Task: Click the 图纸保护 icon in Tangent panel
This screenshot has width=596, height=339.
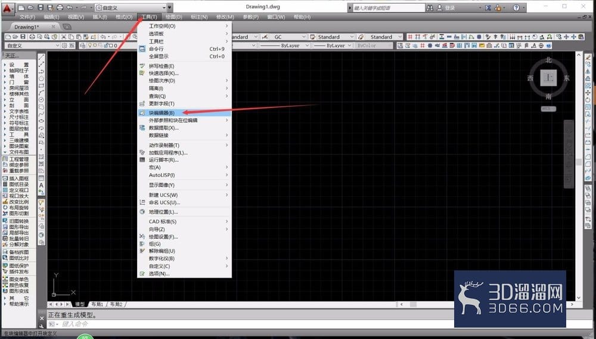Action: click(x=5, y=266)
